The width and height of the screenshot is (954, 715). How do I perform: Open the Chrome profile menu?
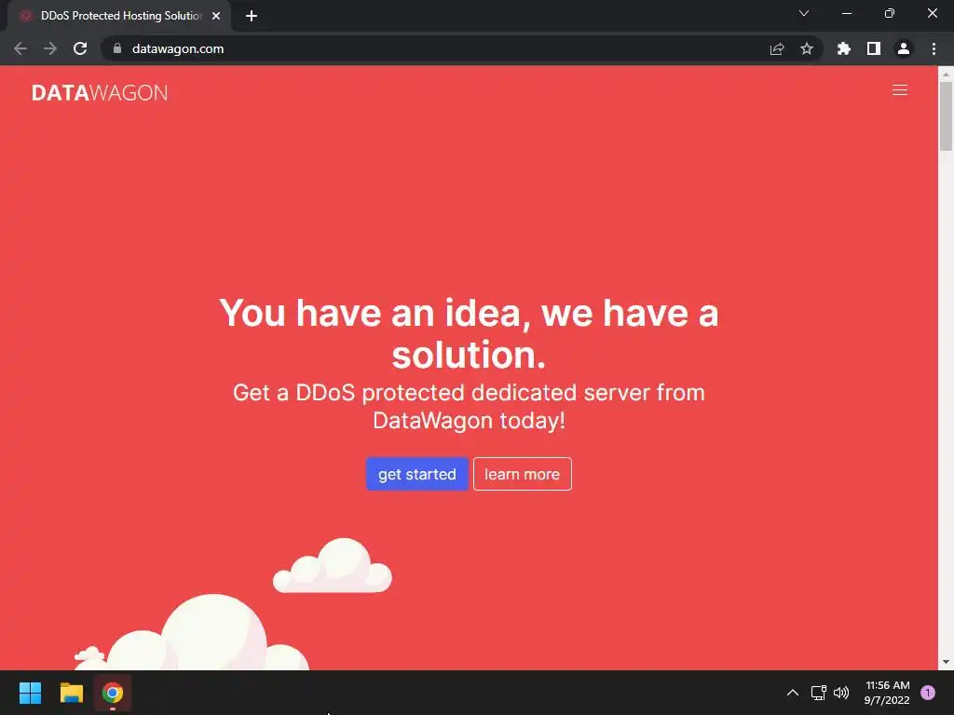[904, 48]
